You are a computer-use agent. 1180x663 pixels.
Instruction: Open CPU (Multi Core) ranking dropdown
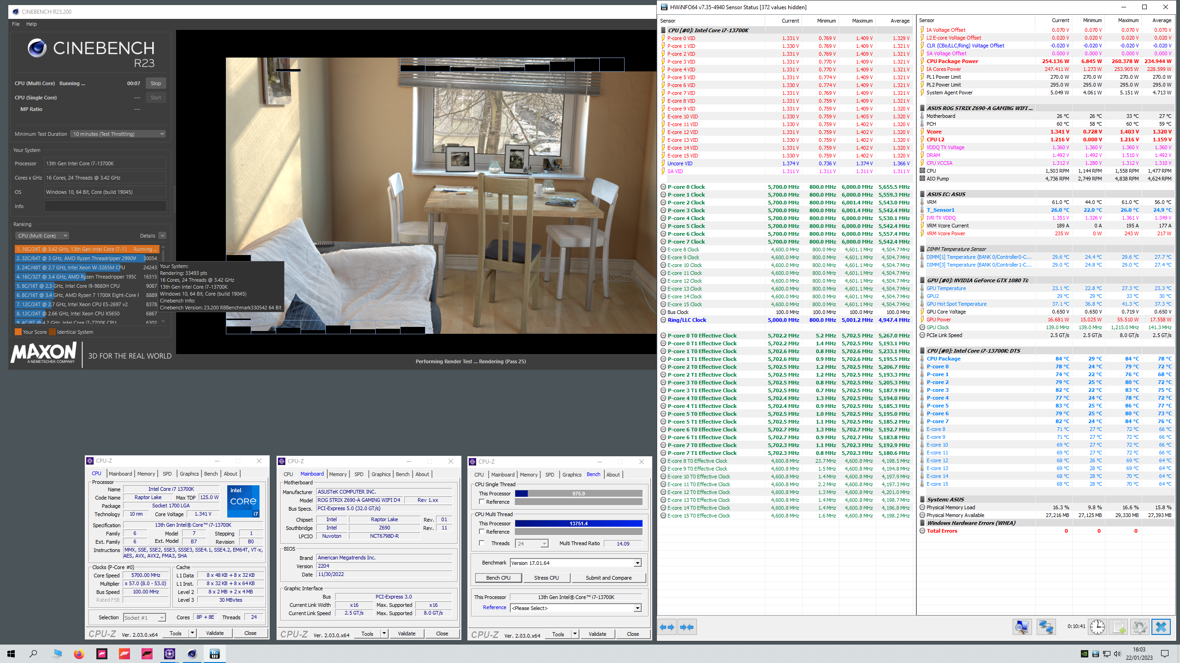[x=42, y=236]
